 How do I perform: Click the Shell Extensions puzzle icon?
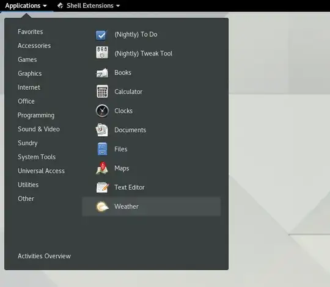(60, 5)
